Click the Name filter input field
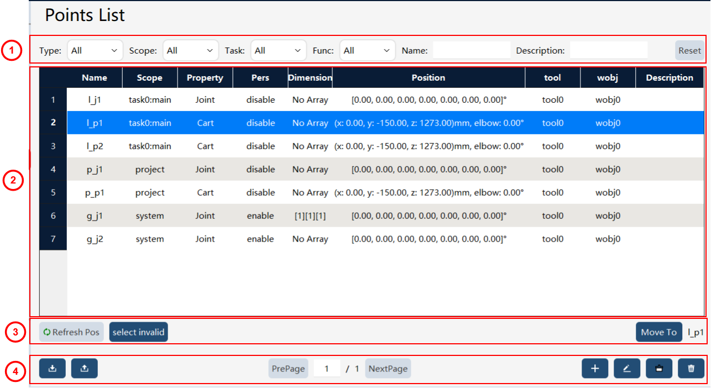This screenshot has height=388, width=711. click(472, 50)
